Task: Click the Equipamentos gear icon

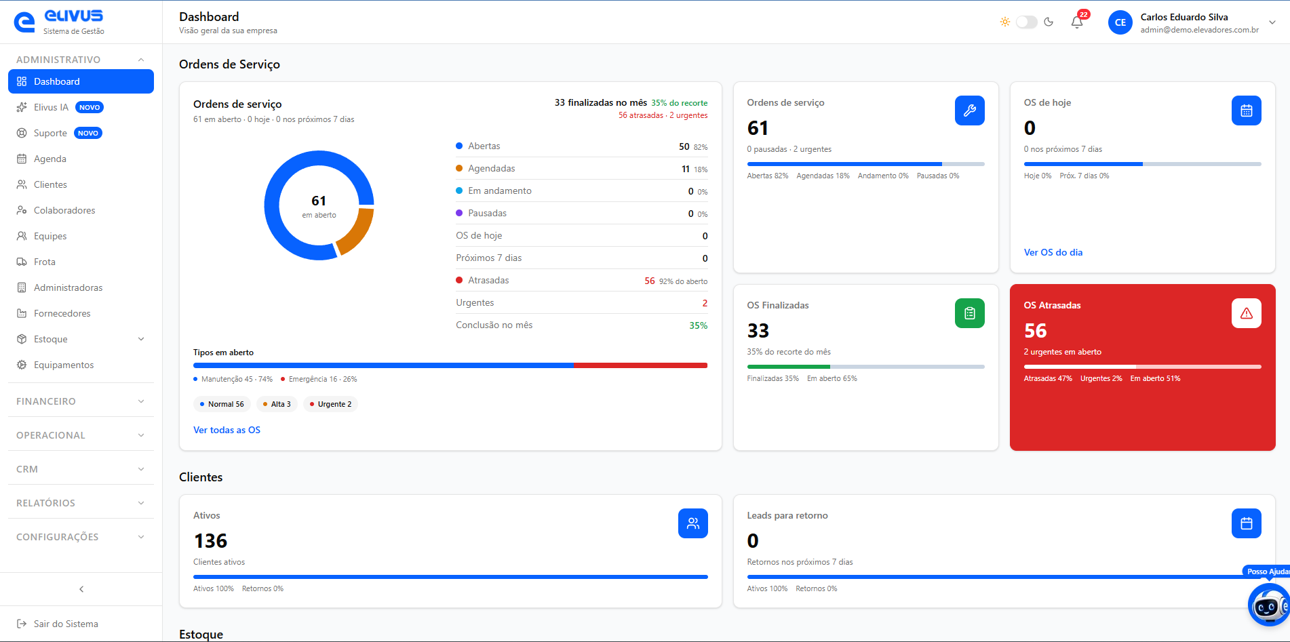Action: click(22, 365)
